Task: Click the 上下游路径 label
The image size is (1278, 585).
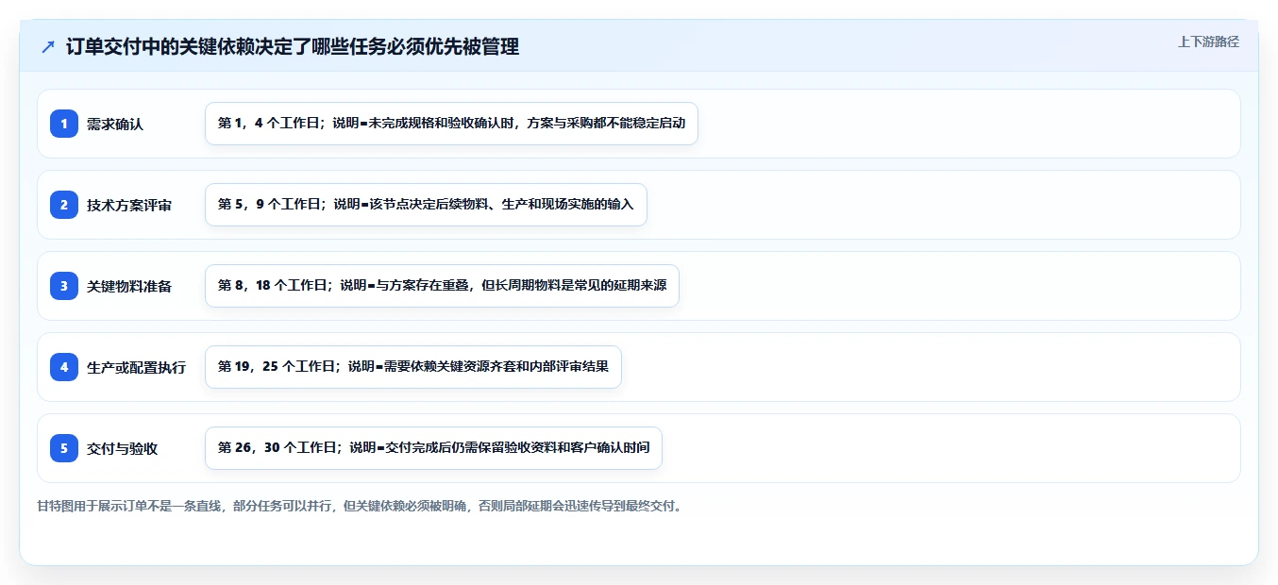Action: pos(1208,42)
